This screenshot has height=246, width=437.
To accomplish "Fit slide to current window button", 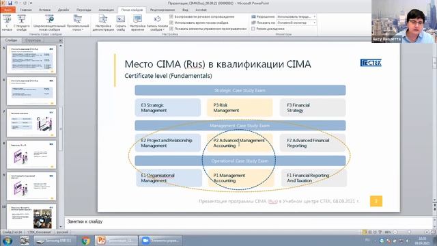I will coord(433,232).
